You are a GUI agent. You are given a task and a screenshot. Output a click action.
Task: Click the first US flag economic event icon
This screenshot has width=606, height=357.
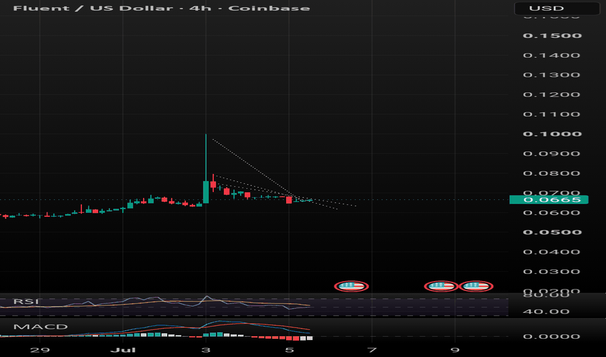coord(351,286)
